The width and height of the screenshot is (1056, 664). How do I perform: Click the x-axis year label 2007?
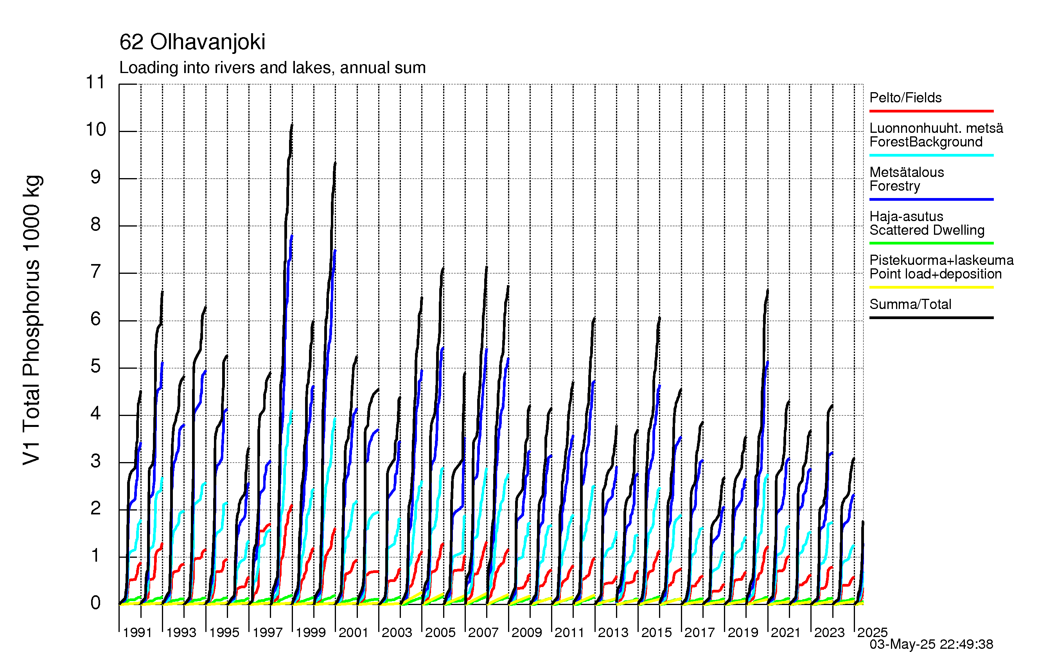(x=483, y=632)
